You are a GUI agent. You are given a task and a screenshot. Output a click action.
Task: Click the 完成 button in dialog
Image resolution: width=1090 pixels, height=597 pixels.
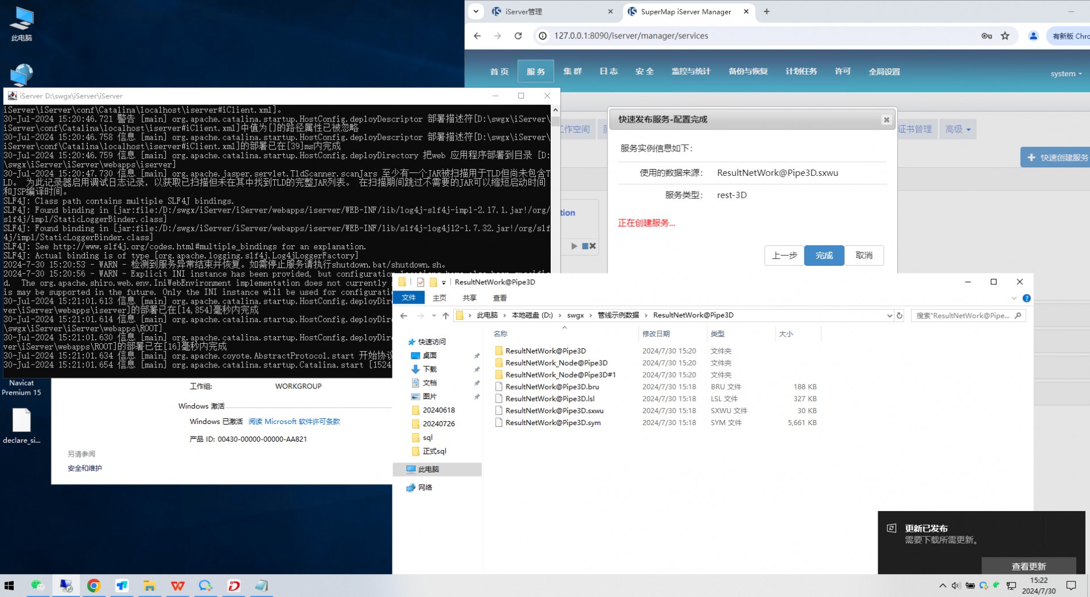[824, 256]
